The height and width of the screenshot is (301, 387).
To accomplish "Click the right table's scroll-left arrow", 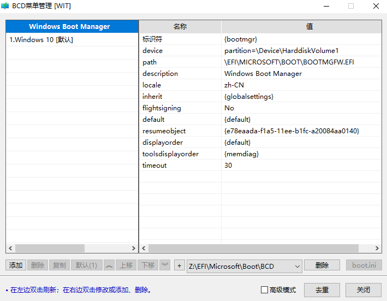I will coord(144,248).
